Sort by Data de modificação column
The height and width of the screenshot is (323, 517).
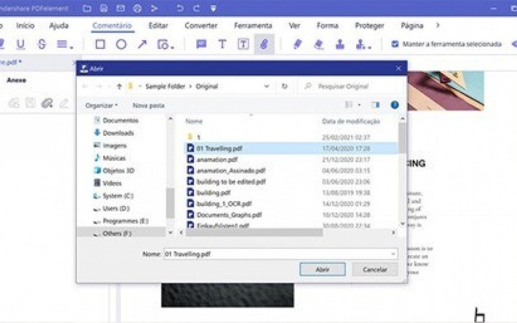pyautogui.click(x=351, y=121)
